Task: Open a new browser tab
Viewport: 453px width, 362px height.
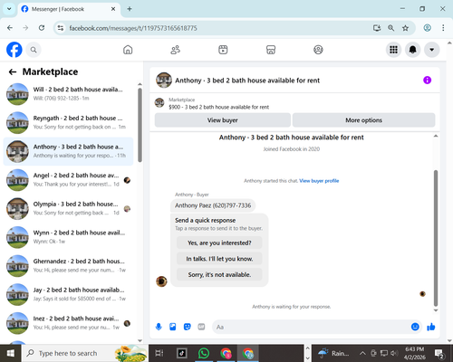Action: [130, 9]
